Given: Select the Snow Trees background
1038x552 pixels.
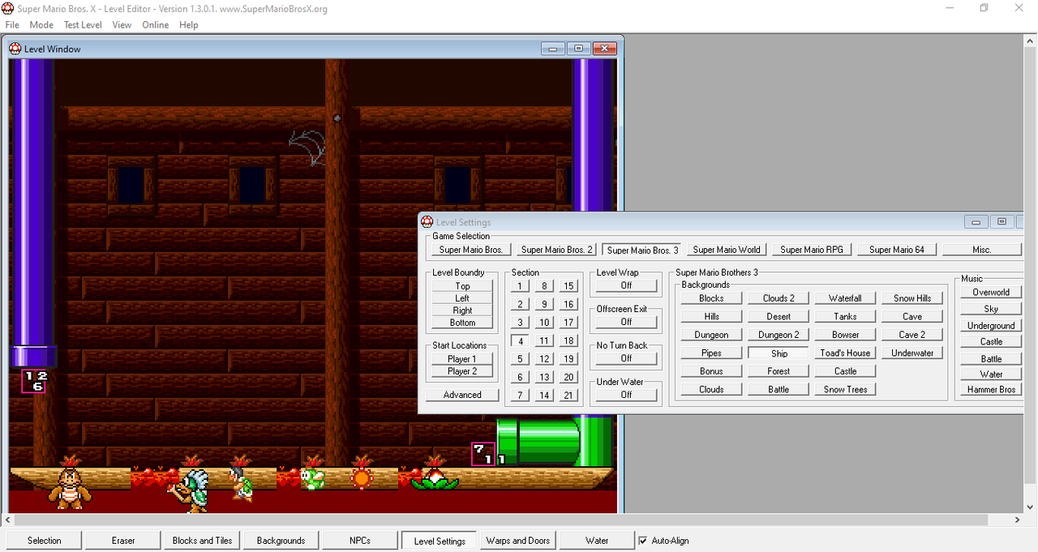Looking at the screenshot, I should 845,390.
